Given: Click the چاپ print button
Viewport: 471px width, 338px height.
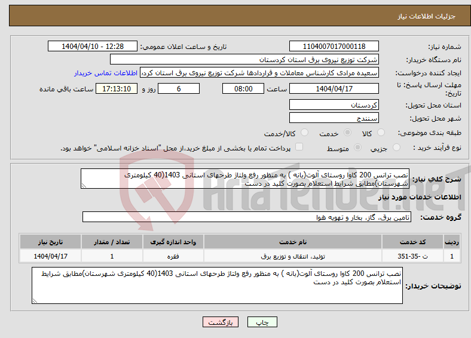Looking at the screenshot, I should coord(262,322).
